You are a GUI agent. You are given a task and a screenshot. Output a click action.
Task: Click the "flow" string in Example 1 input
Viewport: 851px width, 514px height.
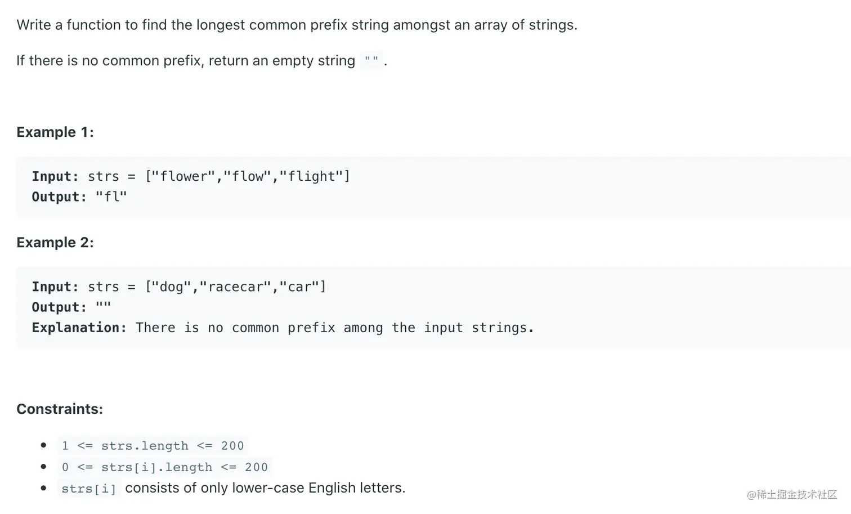(248, 176)
